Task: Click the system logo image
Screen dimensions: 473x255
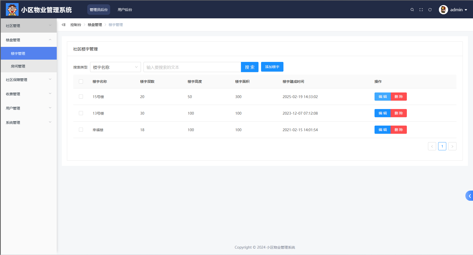Action: [12, 9]
